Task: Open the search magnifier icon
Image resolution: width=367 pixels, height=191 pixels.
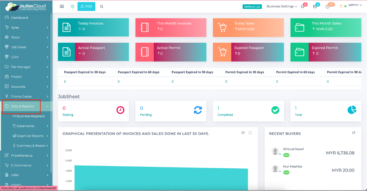Action: click(x=102, y=7)
